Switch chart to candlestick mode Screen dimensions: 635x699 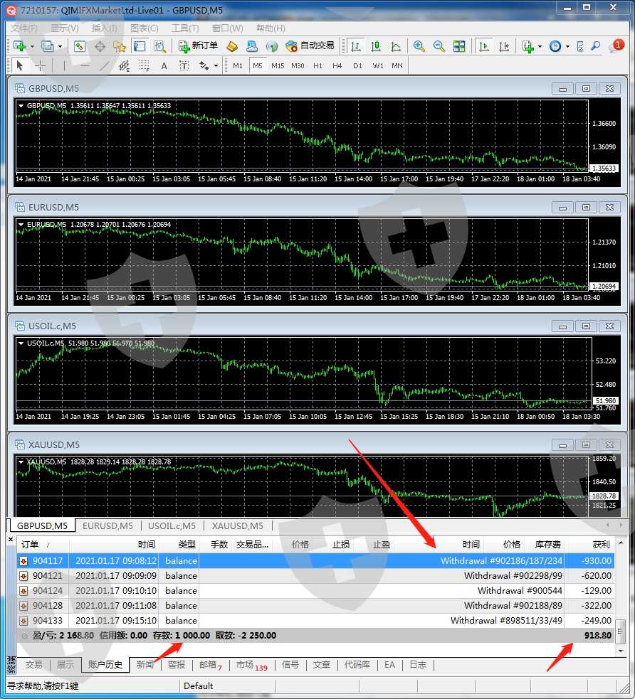(375, 46)
